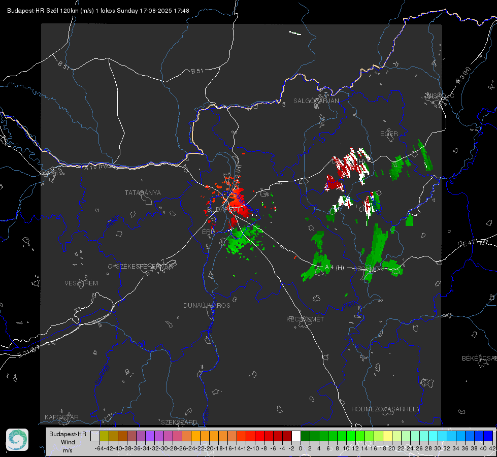The height and width of the screenshot is (457, 497).
Task: Click the radar title text with date 17-08-2025
Action: [x=98, y=11]
